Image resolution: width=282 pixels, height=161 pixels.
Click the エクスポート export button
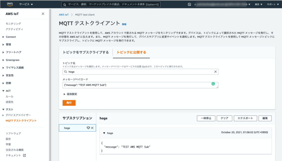tap(245, 118)
